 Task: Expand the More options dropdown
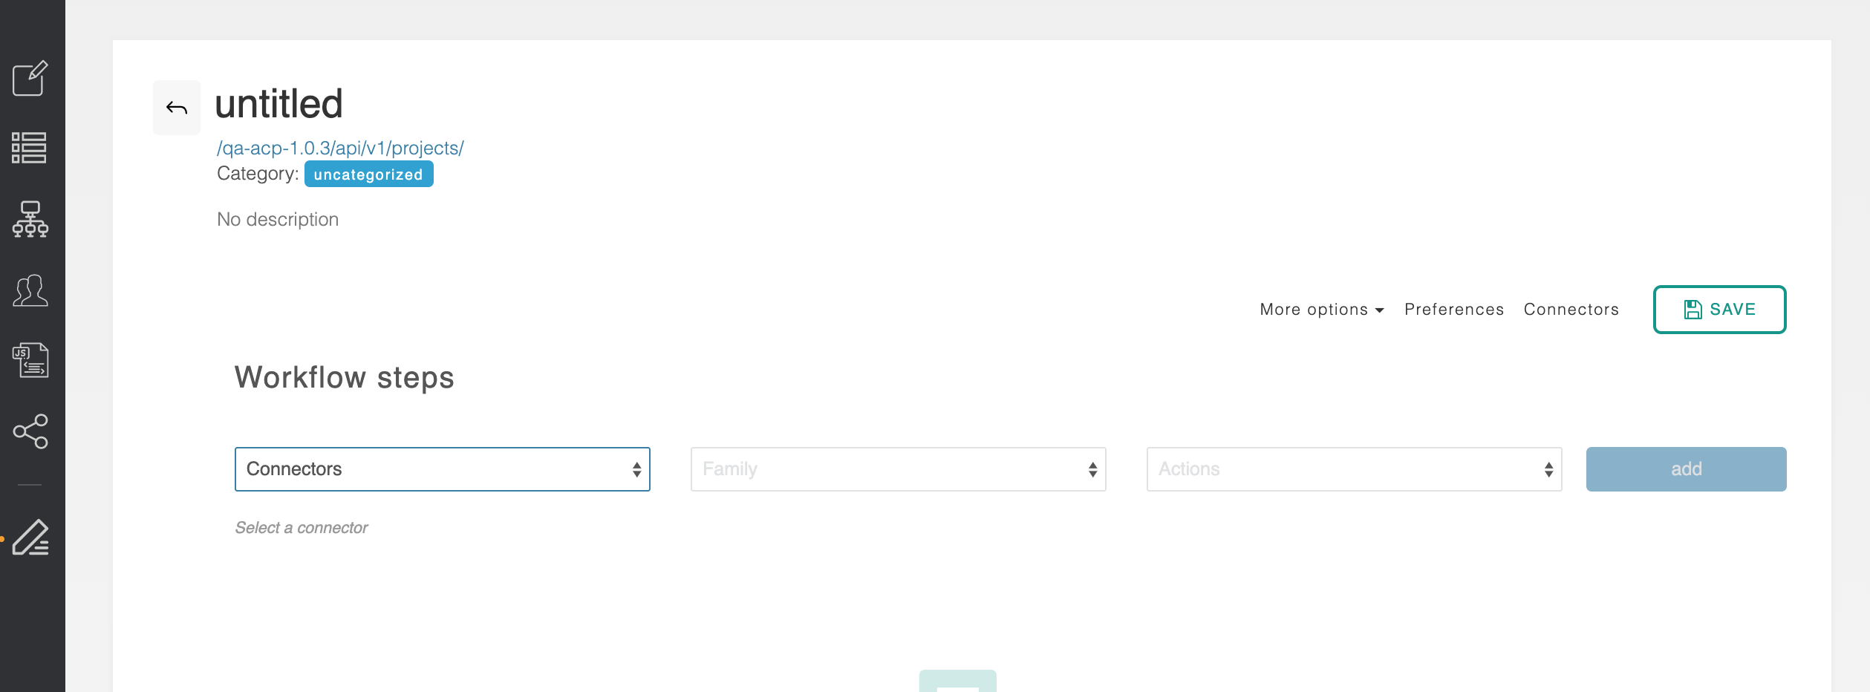pyautogui.click(x=1321, y=310)
